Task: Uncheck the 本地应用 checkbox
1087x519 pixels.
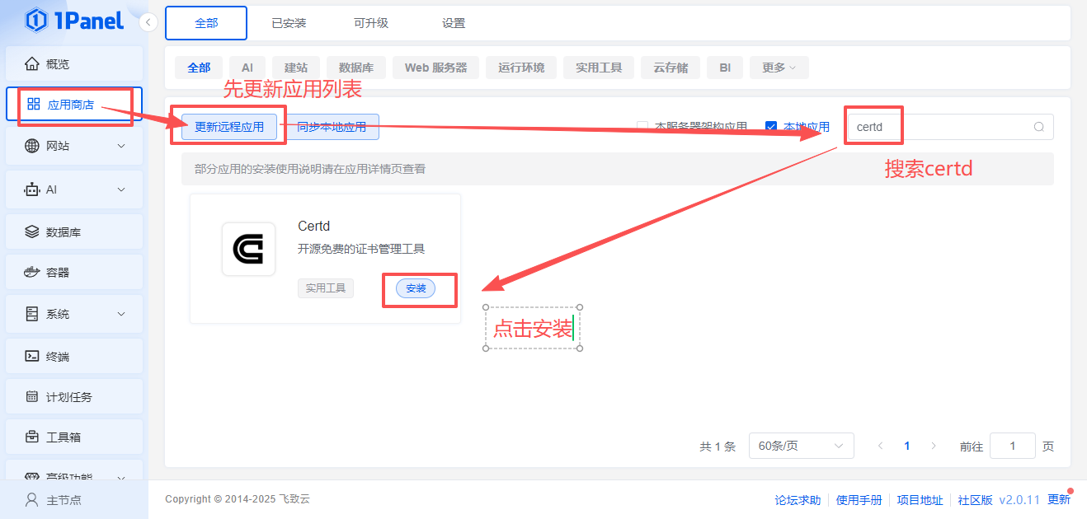Action: pyautogui.click(x=771, y=127)
